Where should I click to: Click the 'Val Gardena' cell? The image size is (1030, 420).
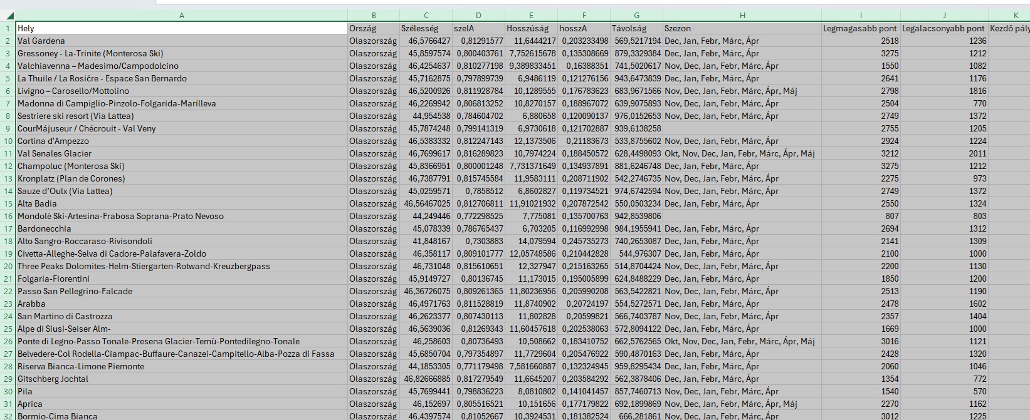click(x=181, y=41)
